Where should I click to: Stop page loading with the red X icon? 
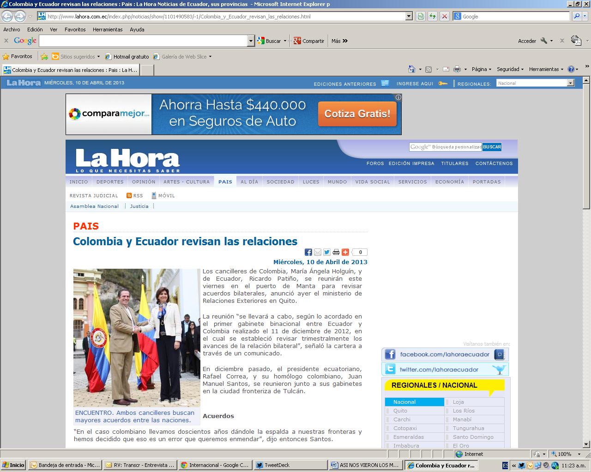[444, 16]
